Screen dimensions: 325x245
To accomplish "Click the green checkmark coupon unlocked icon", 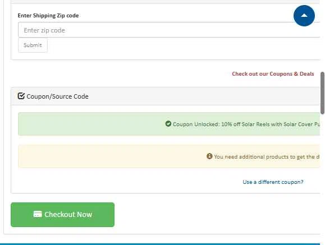I will pos(168,124).
